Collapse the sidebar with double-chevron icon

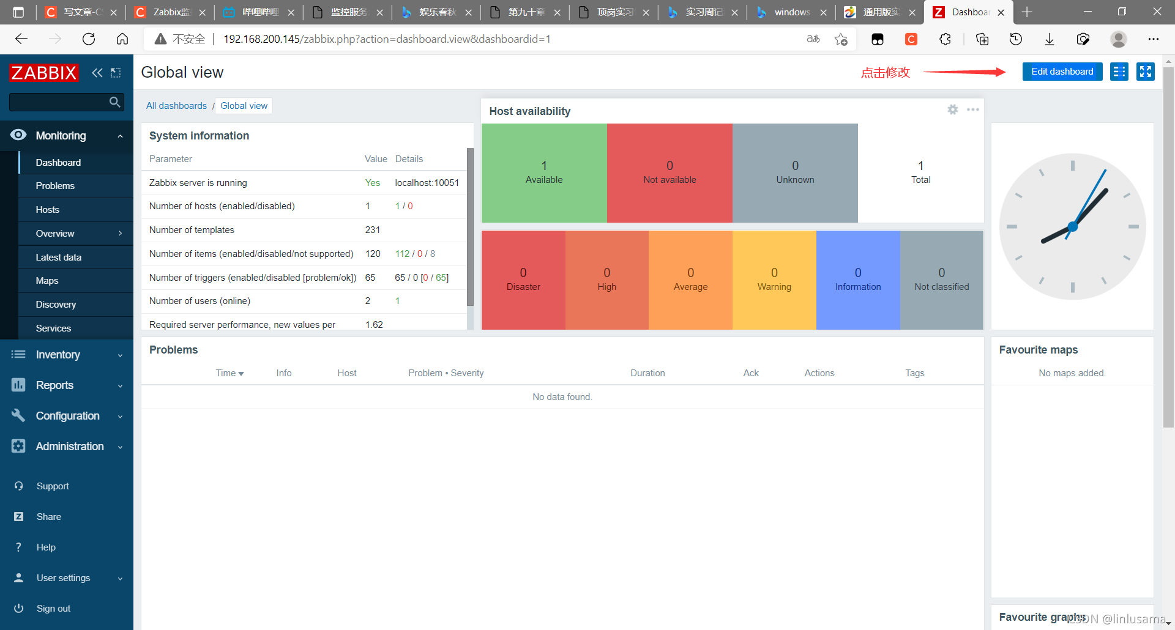coord(97,73)
